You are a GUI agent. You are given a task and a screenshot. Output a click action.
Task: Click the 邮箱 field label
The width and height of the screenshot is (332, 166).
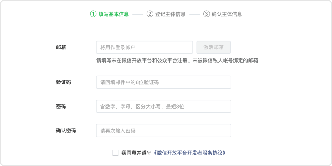click(61, 47)
